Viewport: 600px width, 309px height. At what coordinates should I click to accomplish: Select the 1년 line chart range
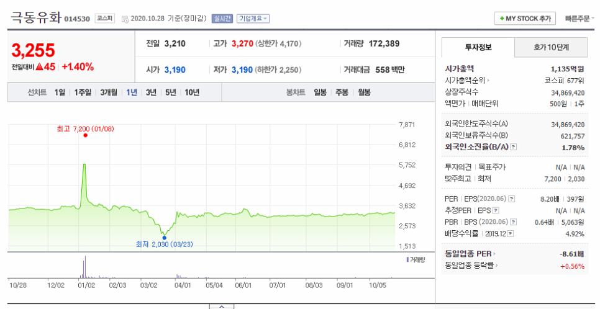[x=132, y=92]
